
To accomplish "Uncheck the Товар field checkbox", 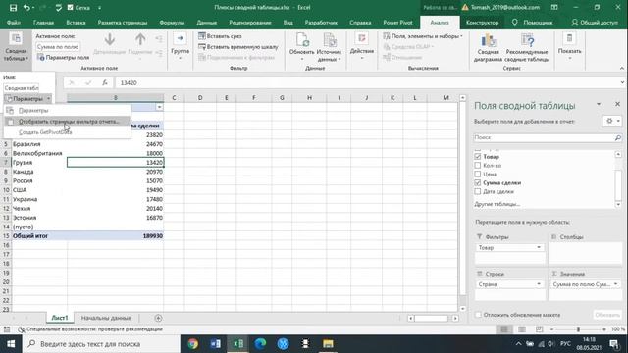I will [478, 157].
